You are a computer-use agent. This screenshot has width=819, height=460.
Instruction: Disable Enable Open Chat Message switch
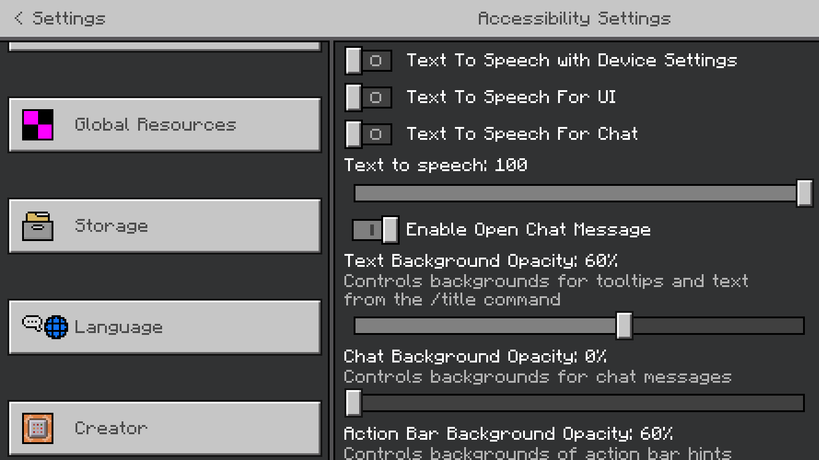pyautogui.click(x=375, y=230)
